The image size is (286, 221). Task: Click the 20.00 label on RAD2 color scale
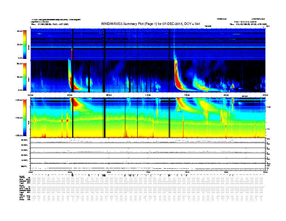point(20,44)
